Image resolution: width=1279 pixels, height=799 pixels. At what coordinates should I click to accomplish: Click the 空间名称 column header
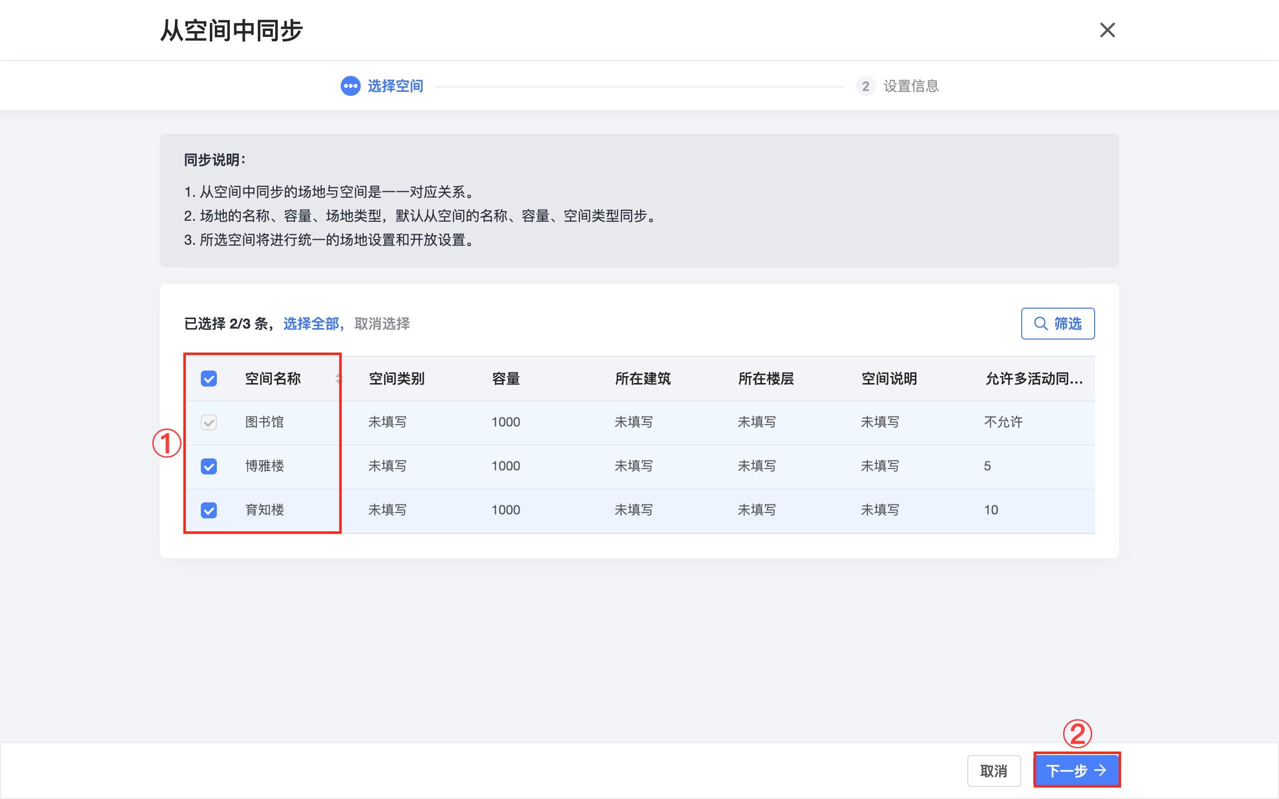tap(273, 379)
